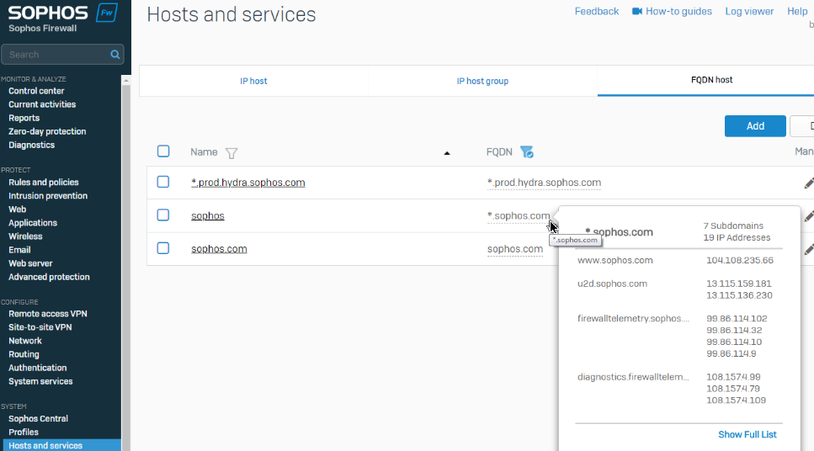The height and width of the screenshot is (451, 814).
Task: Click the Name column header
Action: click(204, 152)
